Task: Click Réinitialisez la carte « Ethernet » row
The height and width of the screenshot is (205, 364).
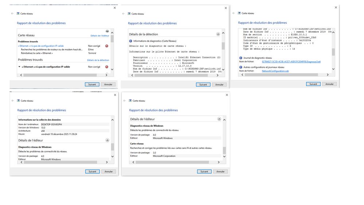Action: pos(37,53)
